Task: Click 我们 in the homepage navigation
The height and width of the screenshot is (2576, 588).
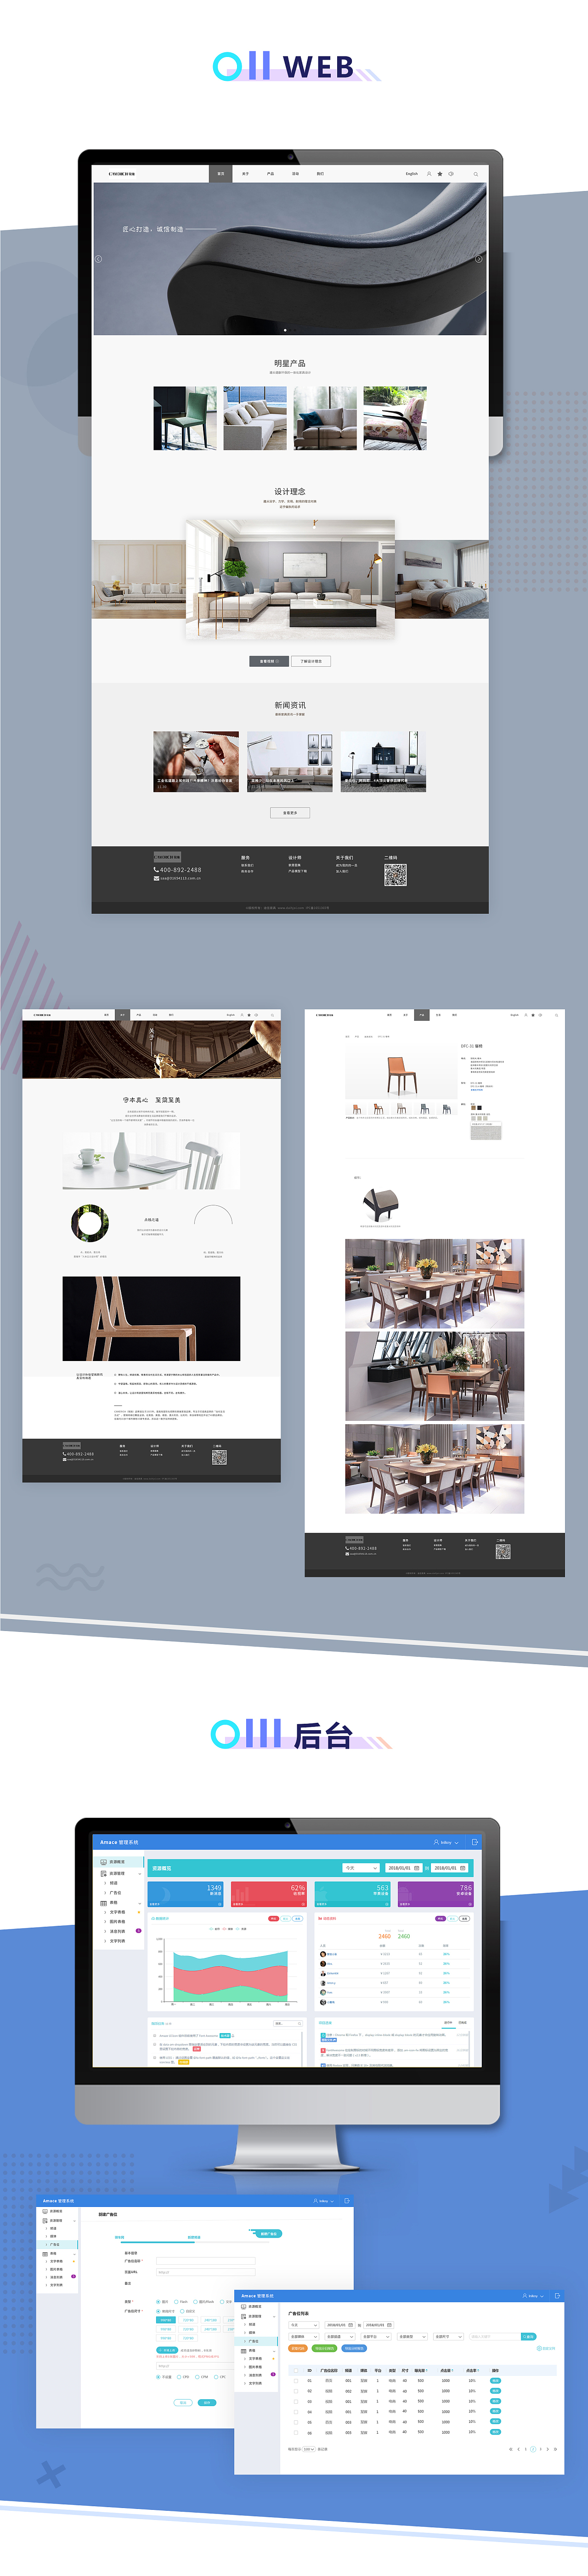Action: (x=320, y=174)
